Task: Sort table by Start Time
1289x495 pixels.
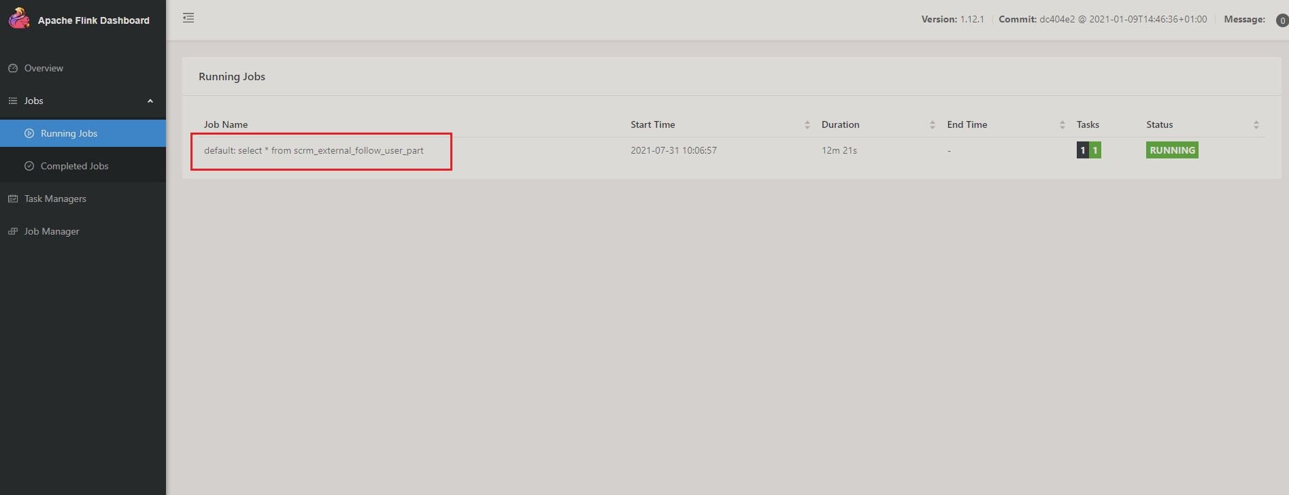Action: pyautogui.click(x=807, y=124)
